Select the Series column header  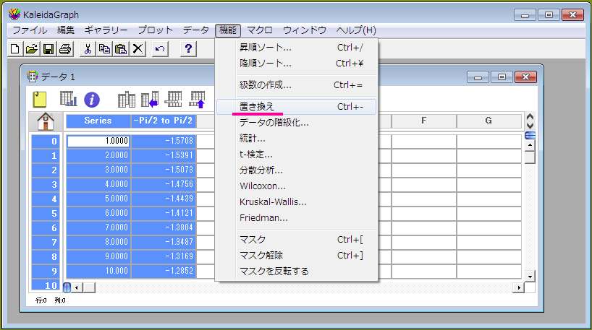pos(98,121)
